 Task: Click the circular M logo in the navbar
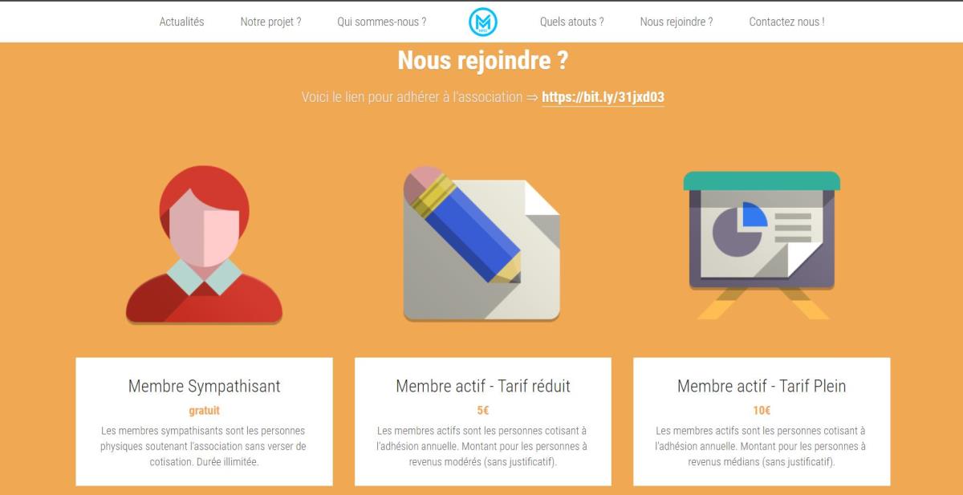tap(483, 22)
